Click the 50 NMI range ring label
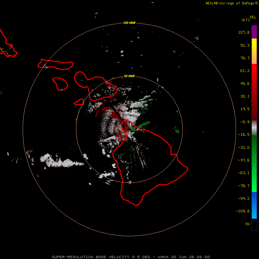The height and width of the screenshot is (259, 259). click(129, 76)
